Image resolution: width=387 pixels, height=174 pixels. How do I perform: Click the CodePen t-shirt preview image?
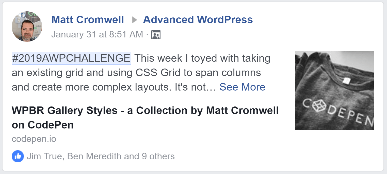(334, 91)
